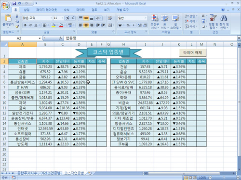The image size is (241, 180).
Task: Open Cell Styles (셀 스타일)
Action: point(175,22)
